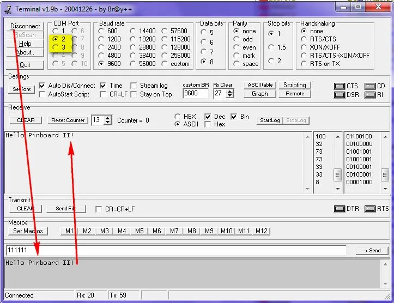Start logging with StartLog
Viewport: 394px width, 303px height.
(270, 120)
